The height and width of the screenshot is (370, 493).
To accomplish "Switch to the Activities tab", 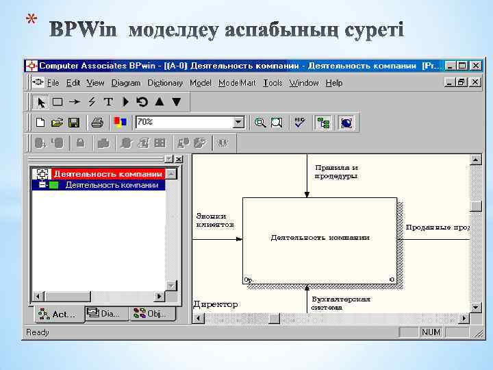I will coord(59,314).
